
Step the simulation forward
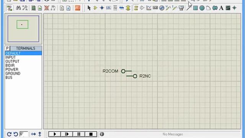pyautogui.click(x=67, y=134)
